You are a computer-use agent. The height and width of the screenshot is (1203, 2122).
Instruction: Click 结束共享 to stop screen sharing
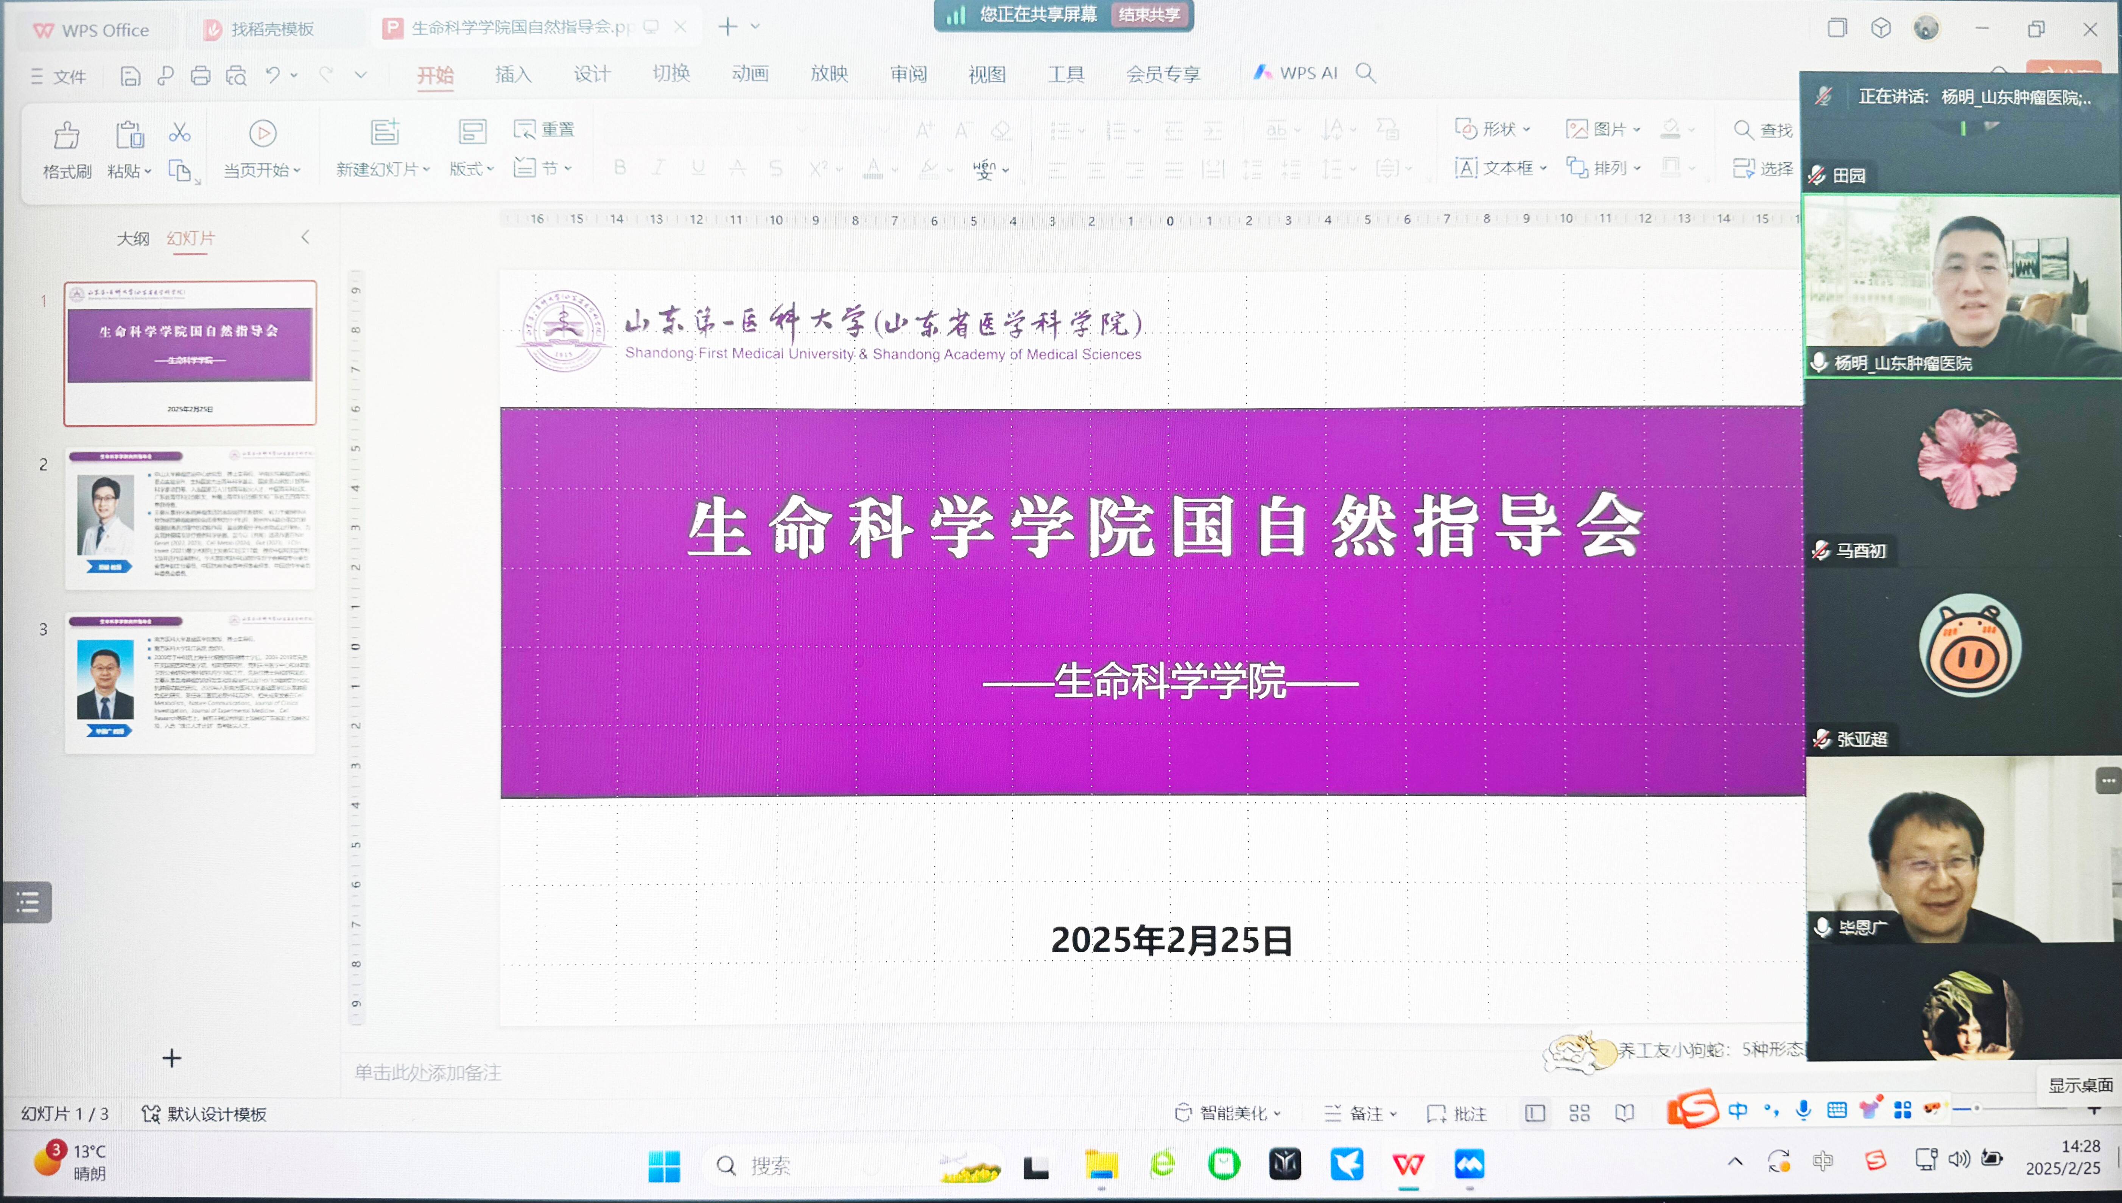click(1149, 14)
